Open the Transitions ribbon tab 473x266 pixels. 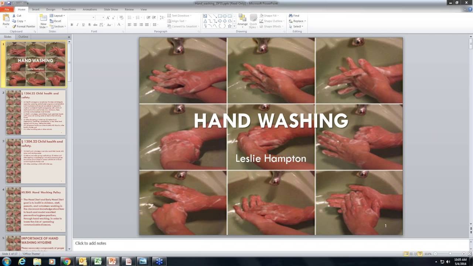pyautogui.click(x=69, y=9)
